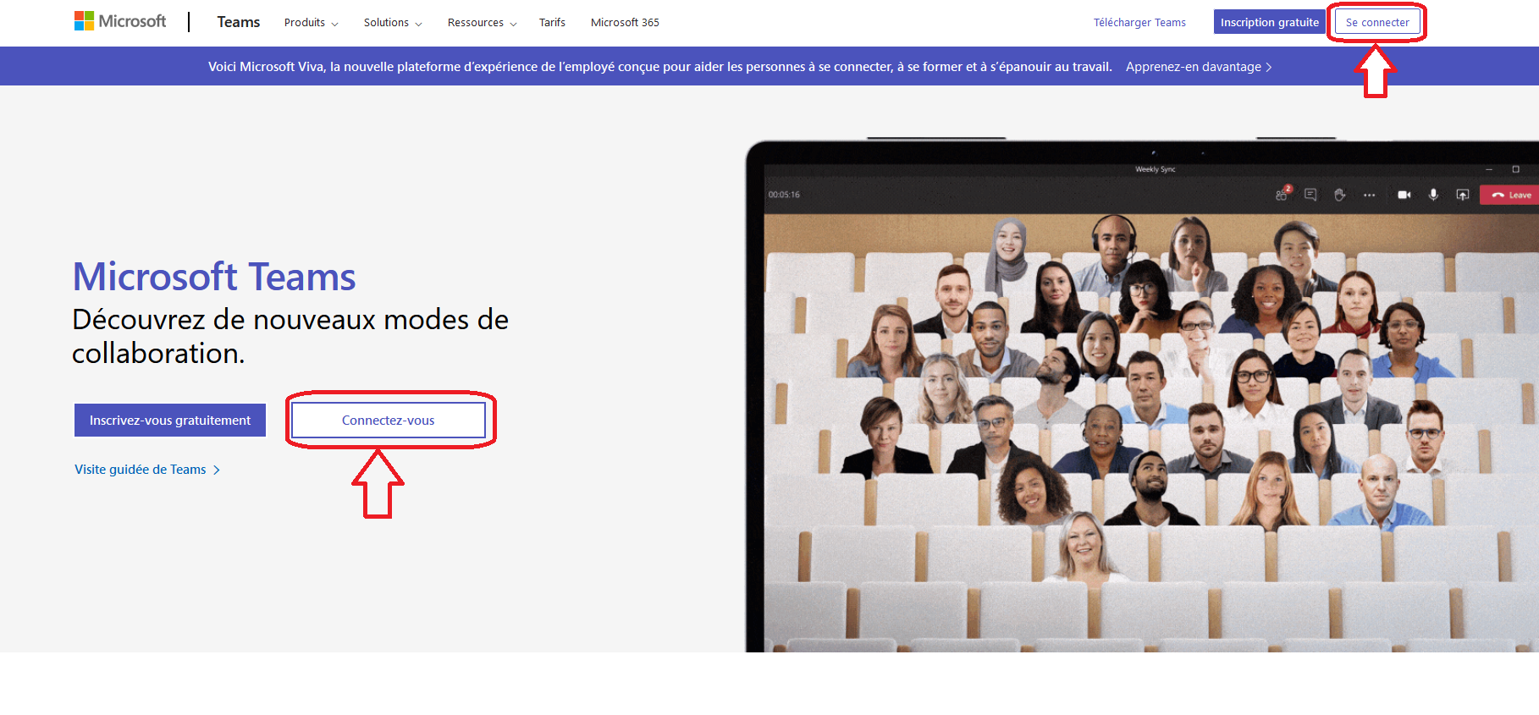Image resolution: width=1539 pixels, height=715 pixels.
Task: Click the share screen icon
Action: tap(1462, 195)
